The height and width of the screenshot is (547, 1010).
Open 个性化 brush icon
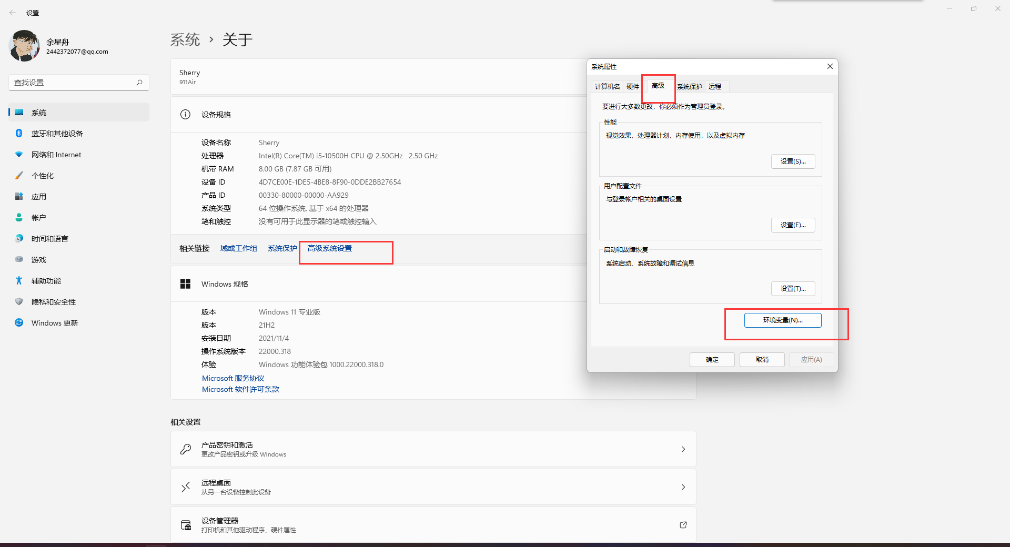tap(19, 176)
